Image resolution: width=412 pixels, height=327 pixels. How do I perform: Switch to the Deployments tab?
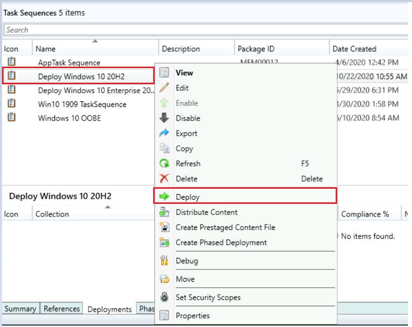pyautogui.click(x=110, y=309)
